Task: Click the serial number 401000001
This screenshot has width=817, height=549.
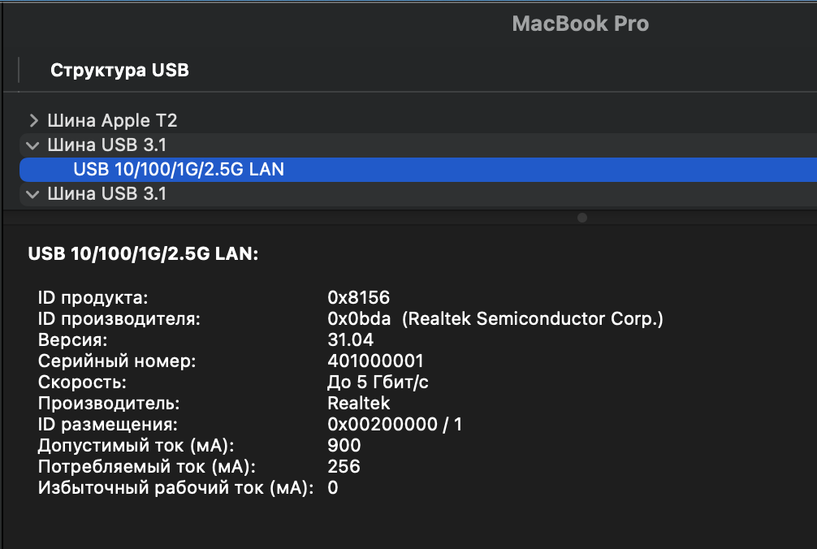Action: point(375,361)
